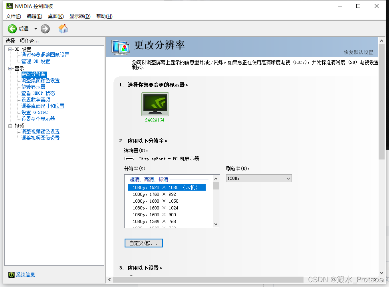Viewport: 389px width, 287px height.
Task: Click 恢复默认设置 link
Action: click(359, 52)
